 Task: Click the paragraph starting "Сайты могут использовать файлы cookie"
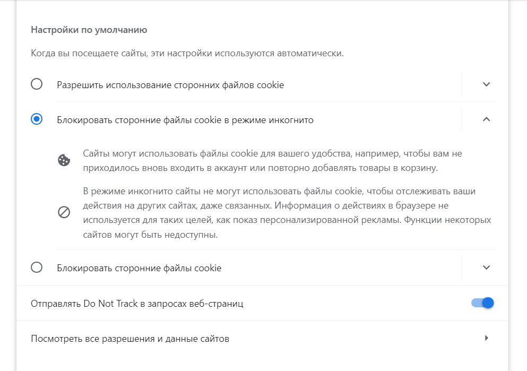272,160
